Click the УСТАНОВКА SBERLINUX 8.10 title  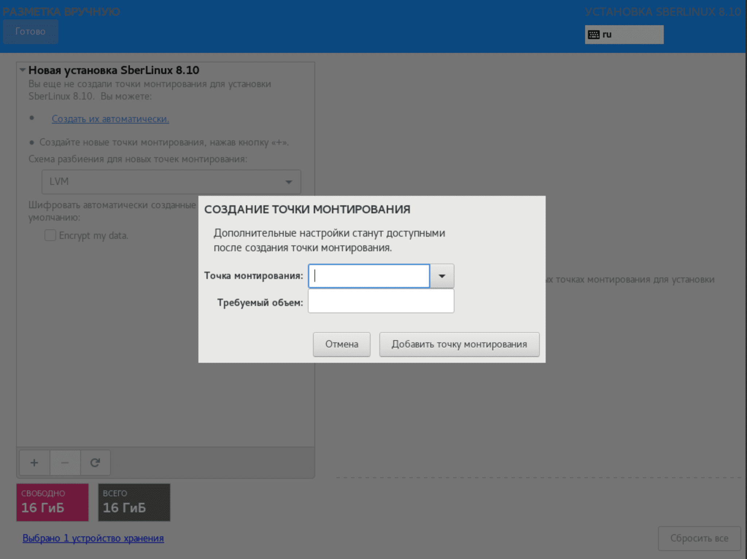pyautogui.click(x=663, y=12)
